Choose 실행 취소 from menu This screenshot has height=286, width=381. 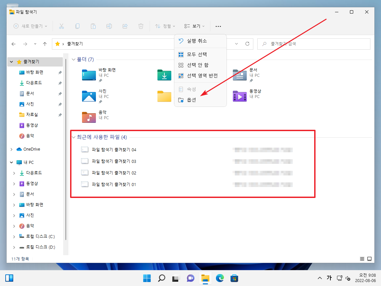pos(200,41)
